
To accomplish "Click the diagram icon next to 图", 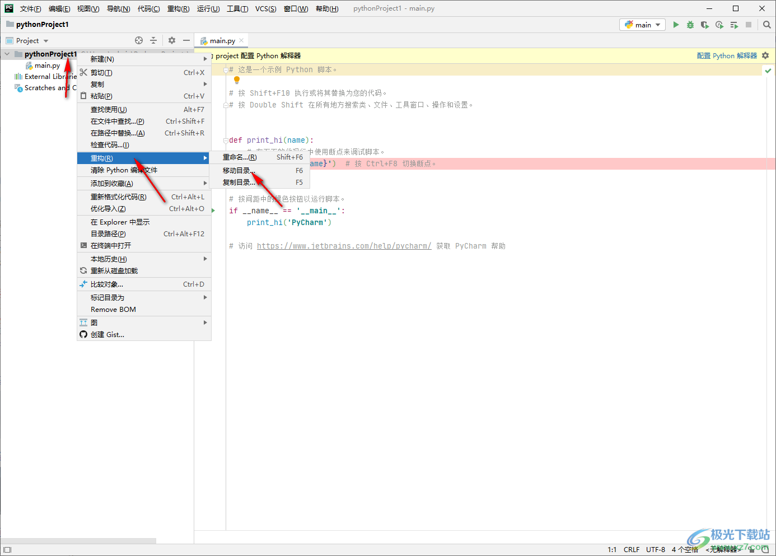I will click(83, 323).
